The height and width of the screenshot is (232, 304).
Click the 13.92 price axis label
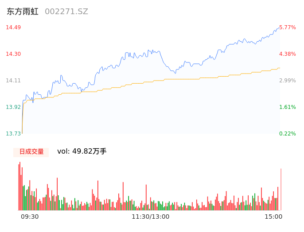(x=13, y=107)
